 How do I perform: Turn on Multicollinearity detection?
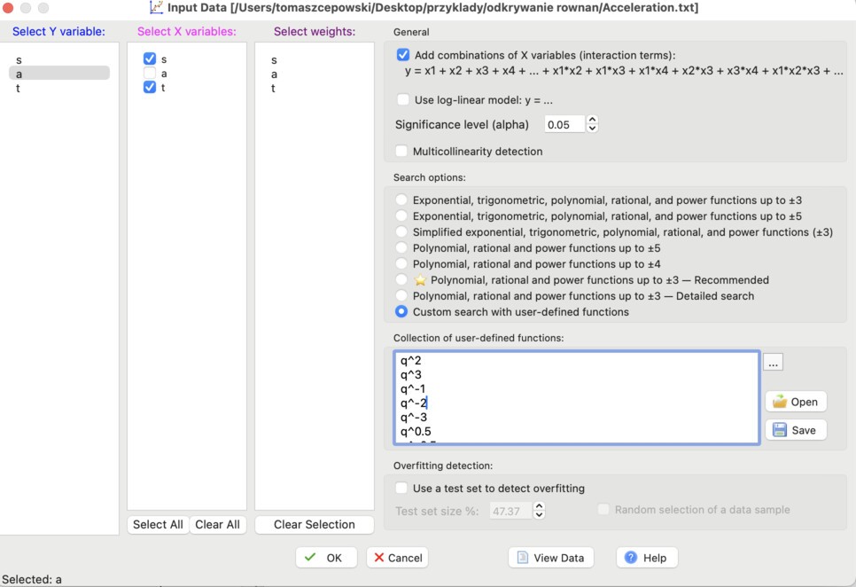point(403,151)
